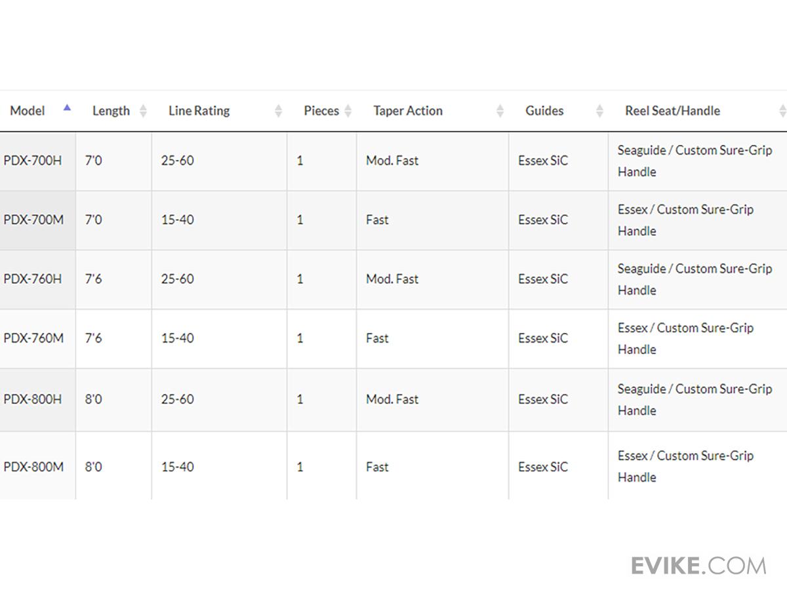Select the PDX-800M model cell
The image size is (787, 590).
33,467
